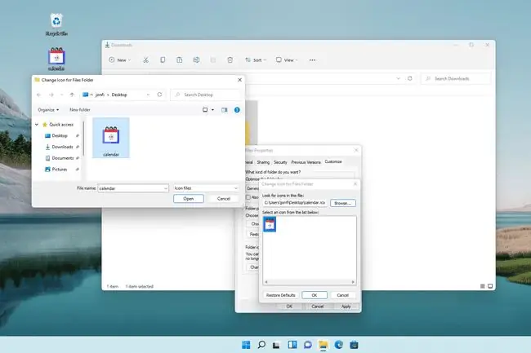Click Cancel in the Change Icon dialog
The height and width of the screenshot is (353, 531).
pyautogui.click(x=343, y=295)
